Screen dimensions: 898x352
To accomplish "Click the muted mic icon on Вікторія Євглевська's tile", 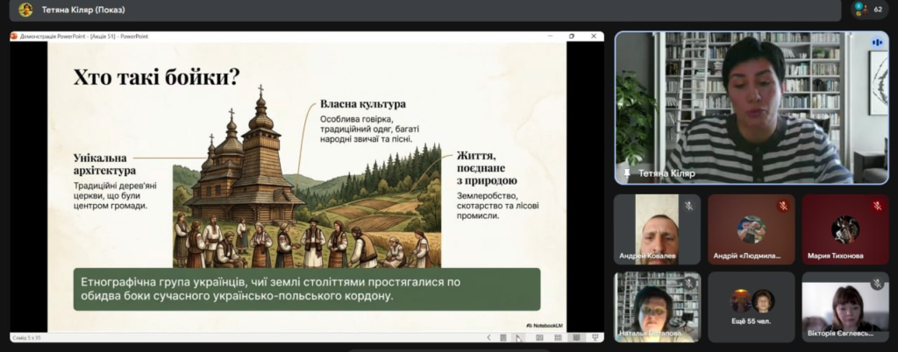I will [x=876, y=284].
